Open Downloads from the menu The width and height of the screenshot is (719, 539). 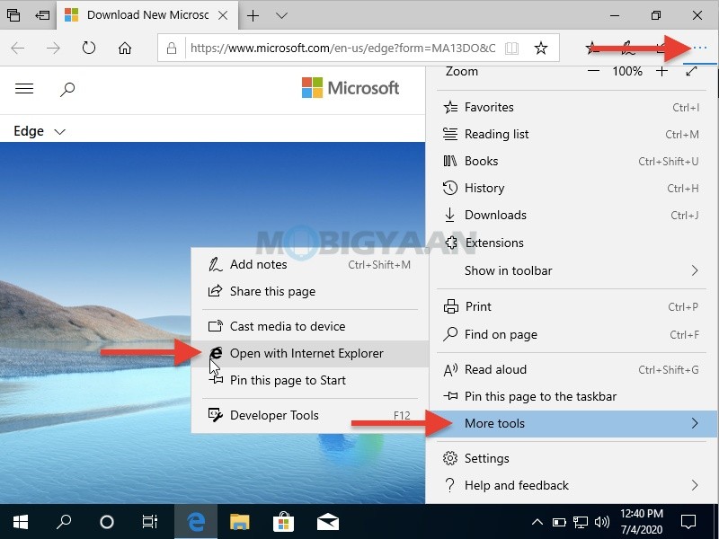pos(572,215)
